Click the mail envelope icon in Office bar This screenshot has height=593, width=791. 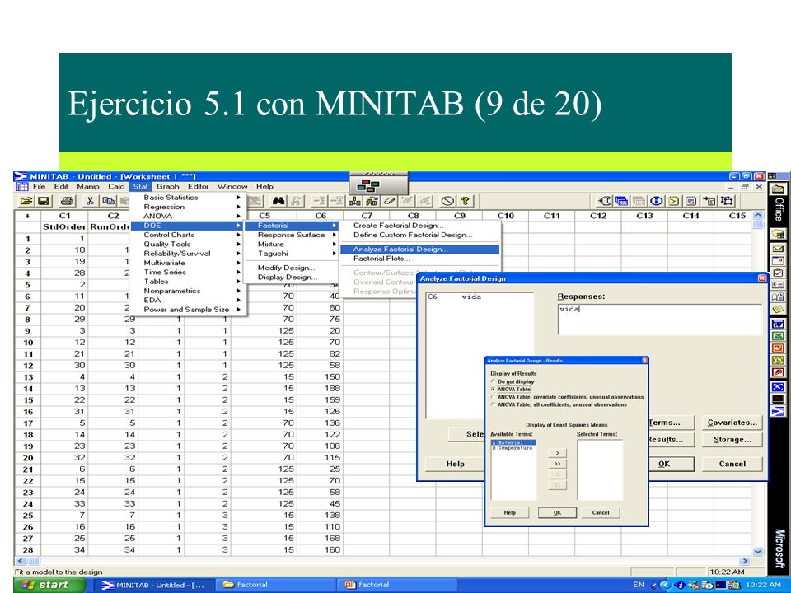pos(779,249)
